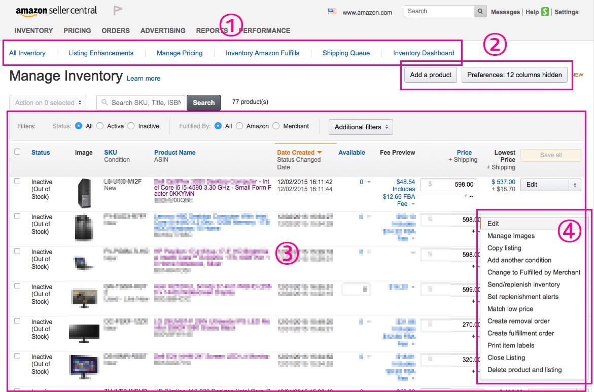Viewport: 594px width, 392px height.
Task: Expand FBA Fee details arrow first row
Action: pos(413,204)
